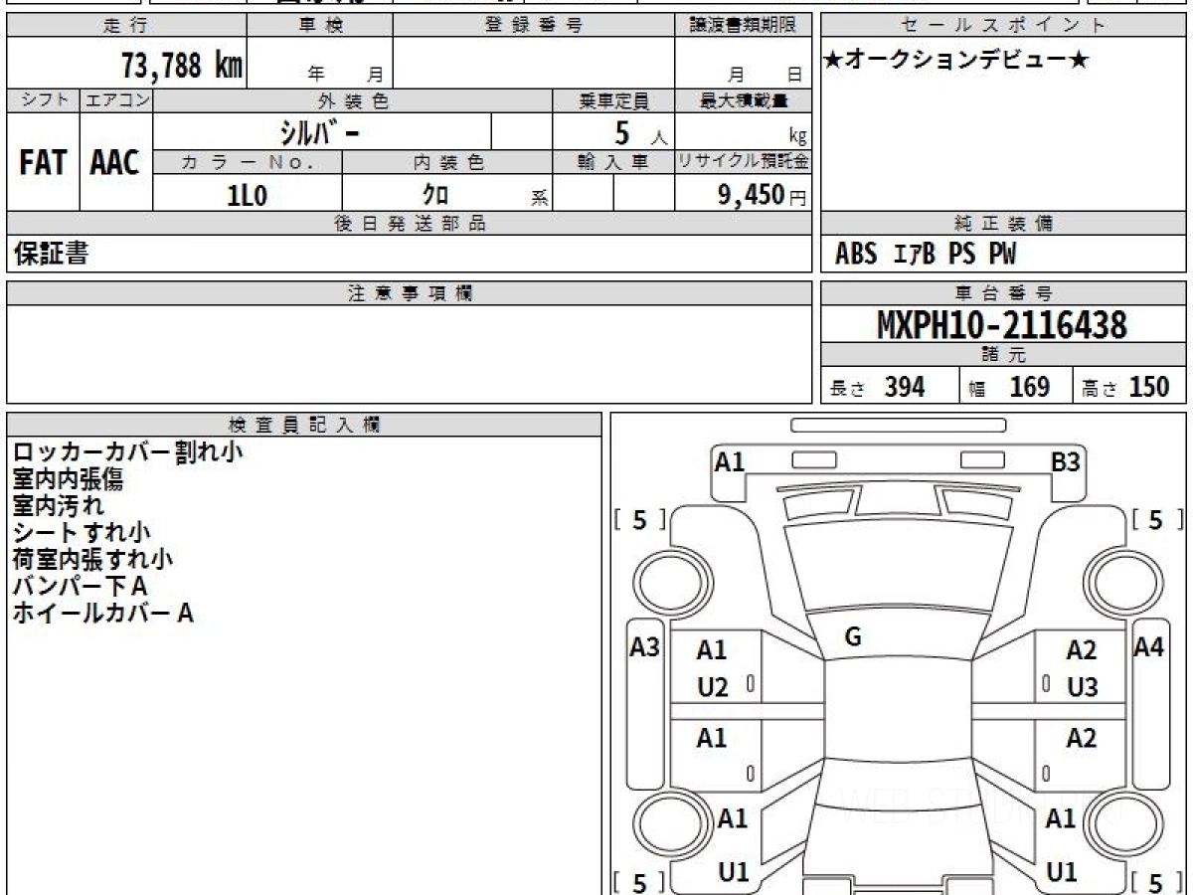Click the 9,450 recycle deposit amount

[x=752, y=195]
